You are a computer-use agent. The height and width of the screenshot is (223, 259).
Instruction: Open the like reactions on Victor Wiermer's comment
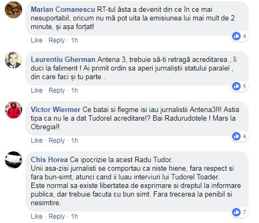click(240, 136)
